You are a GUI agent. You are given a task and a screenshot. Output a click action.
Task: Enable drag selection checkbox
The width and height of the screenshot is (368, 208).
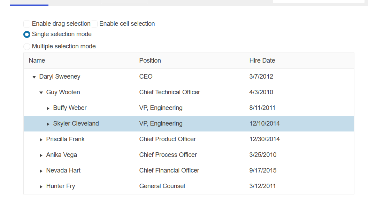[27, 24]
